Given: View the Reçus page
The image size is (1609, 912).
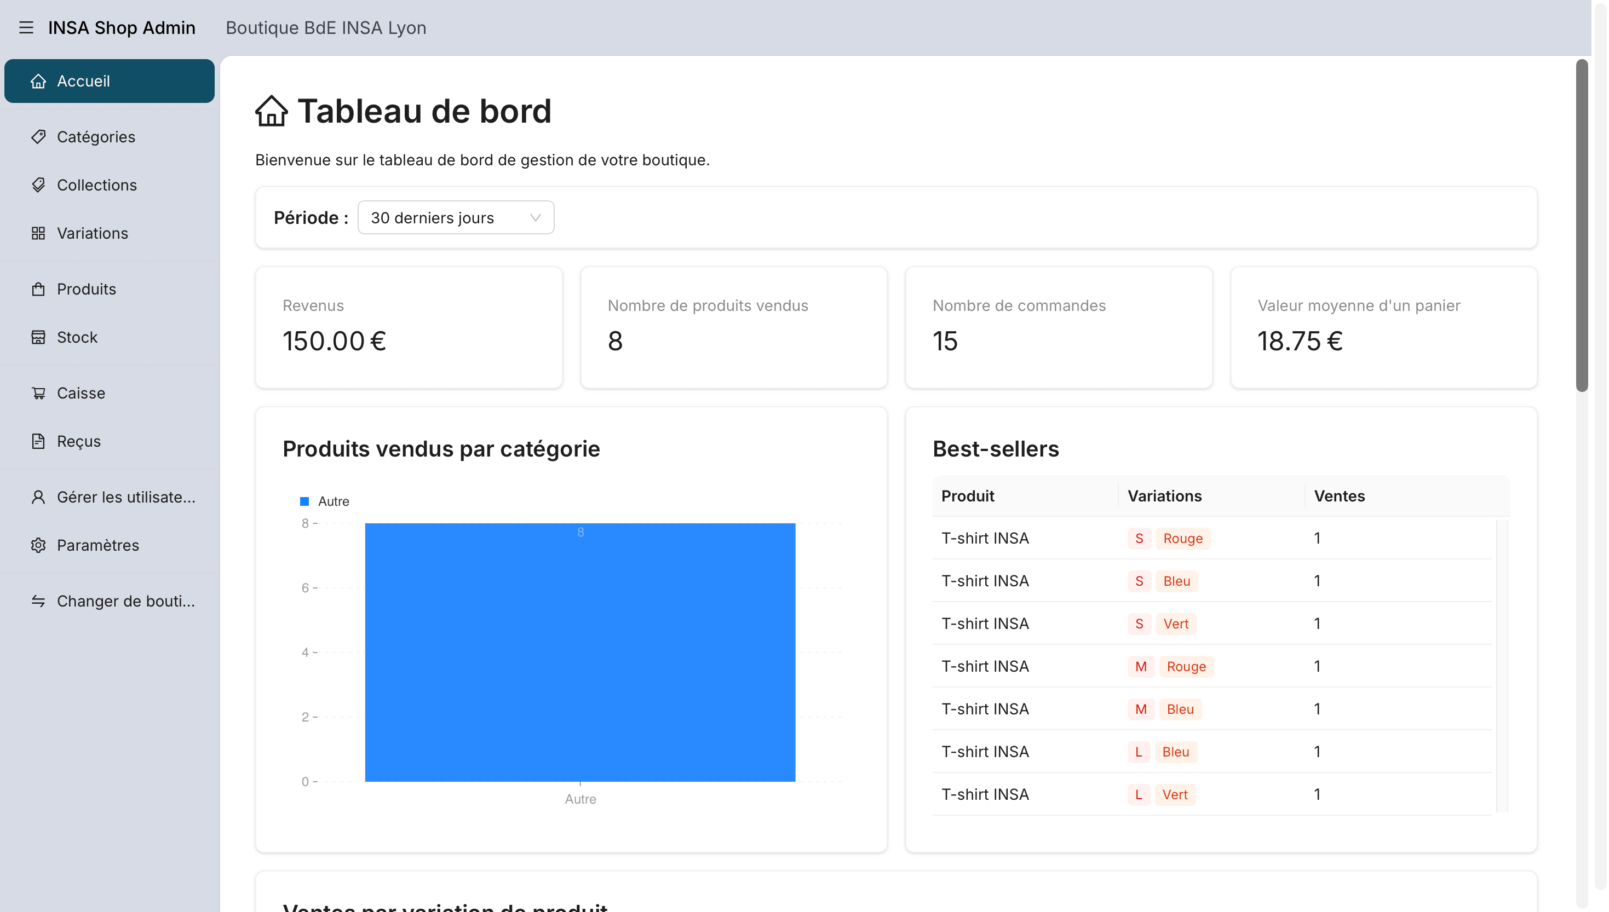Looking at the screenshot, I should tap(110, 441).
